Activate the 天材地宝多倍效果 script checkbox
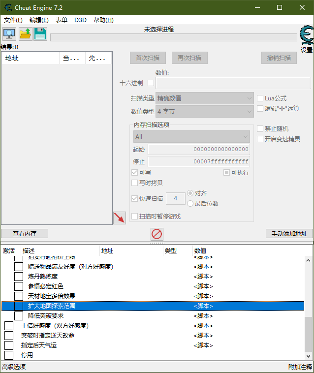This screenshot has height=373, width=314. click(x=19, y=296)
